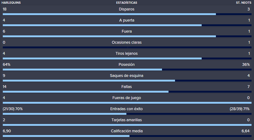Click the ST. NEOTS team header
Viewport: 254px width, 140px height.
(243, 3)
